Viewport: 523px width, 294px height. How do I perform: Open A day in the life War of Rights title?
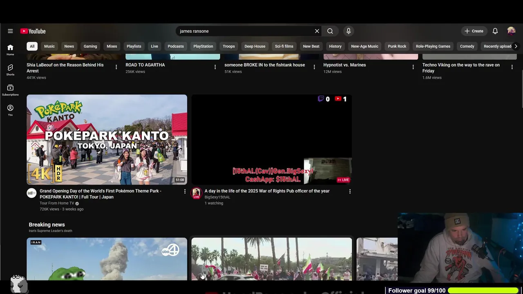click(267, 191)
